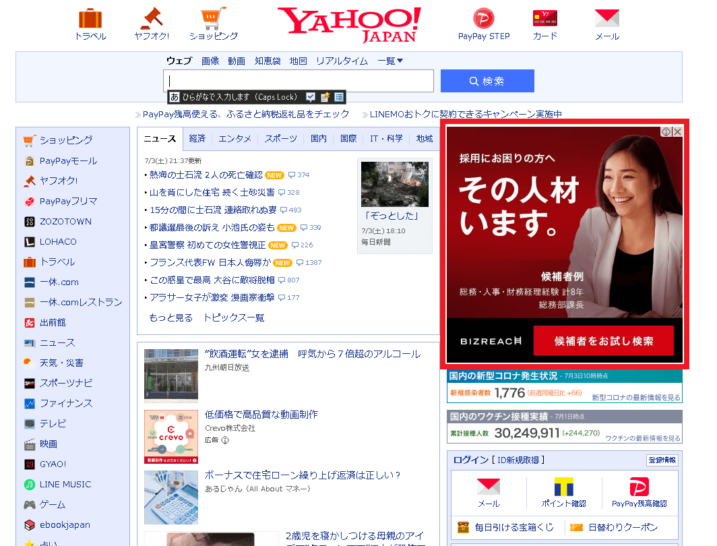Click the Yahoo! JAPAN logo

click(x=349, y=25)
